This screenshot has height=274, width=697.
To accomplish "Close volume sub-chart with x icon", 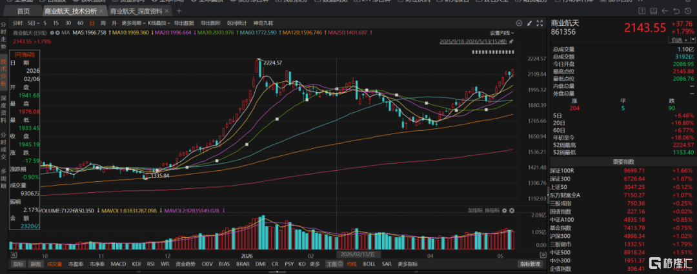I will coord(512,210).
